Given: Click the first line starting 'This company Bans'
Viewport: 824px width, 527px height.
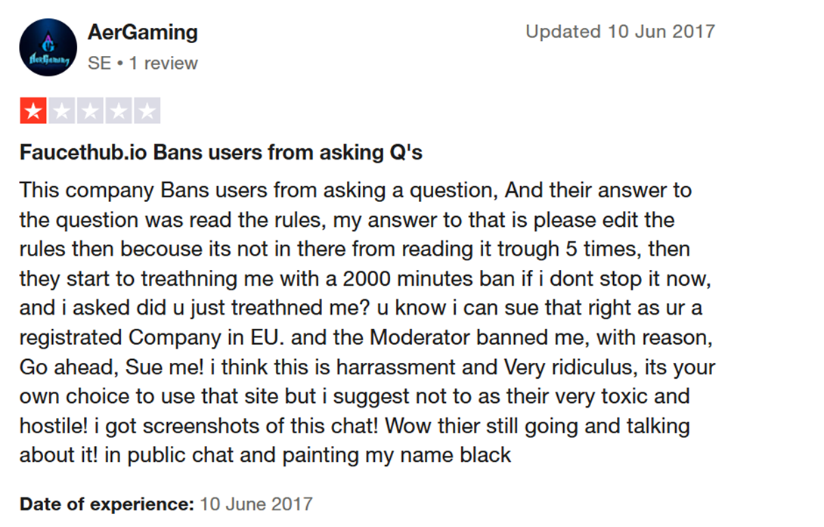Looking at the screenshot, I should 355,190.
